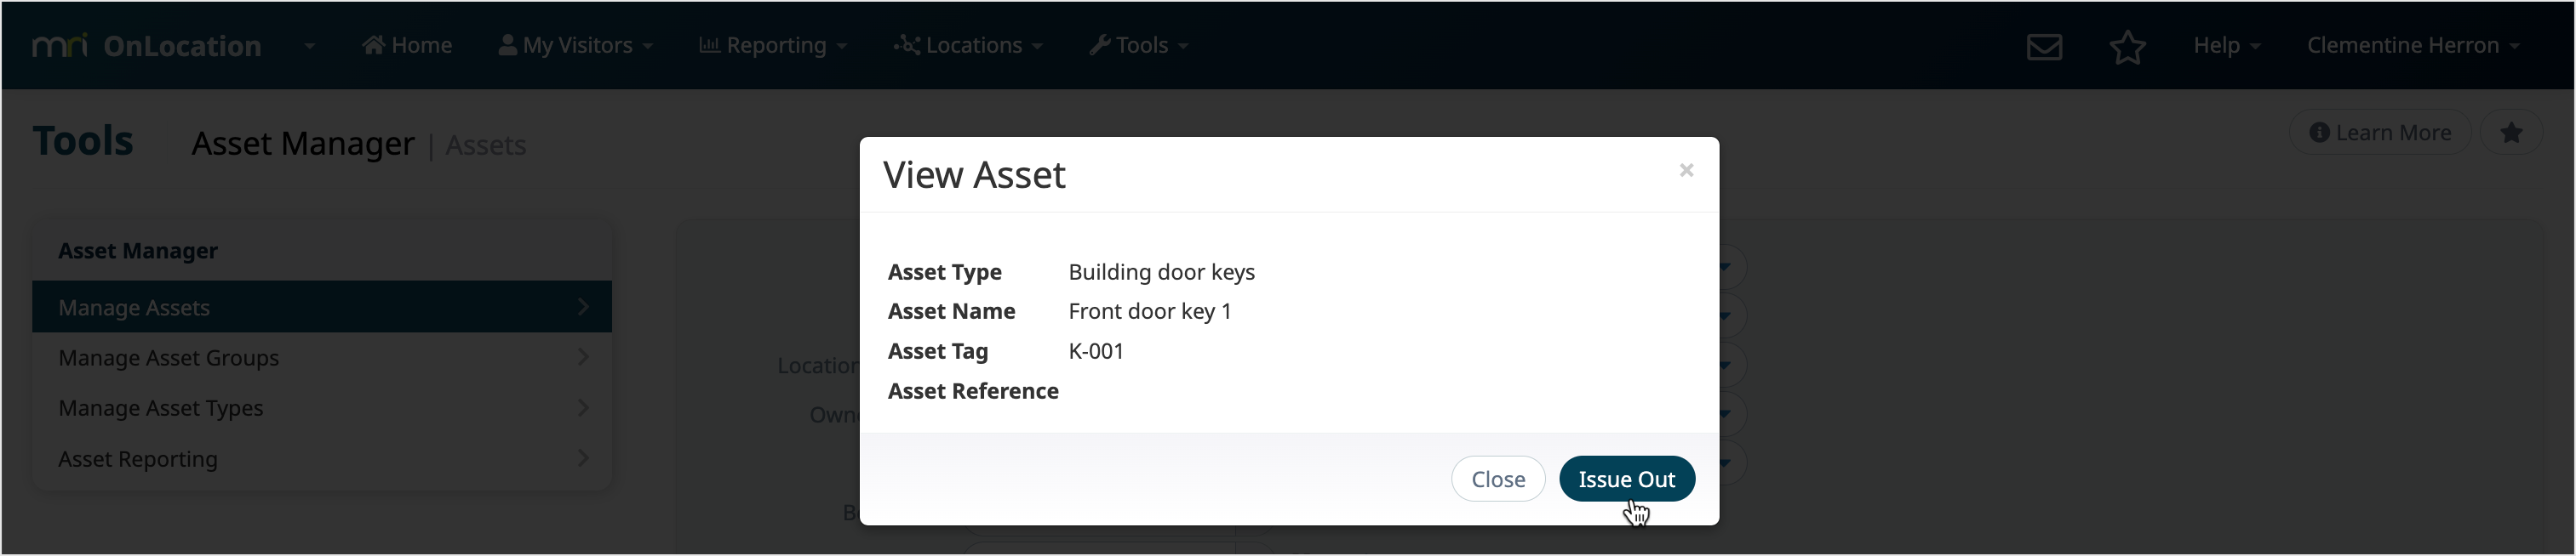Screen dimensions: 2576x556
Task: Select Manage Asset Groups in sidebar
Action: tap(322, 357)
